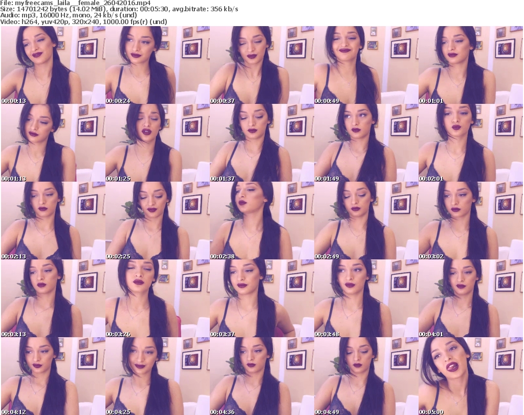This screenshot has width=524, height=415.
Task: Select the thumbnail timestamped 00:04:25
Action: (x=158, y=376)
